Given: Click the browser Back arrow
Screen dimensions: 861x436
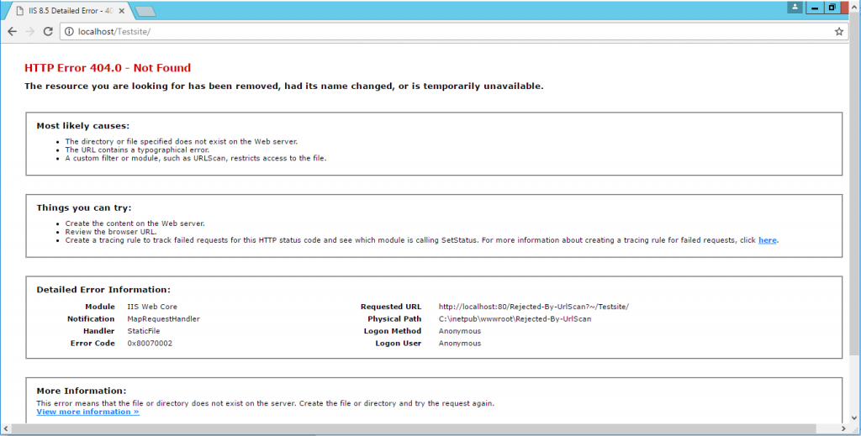Looking at the screenshot, I should 12,31.
